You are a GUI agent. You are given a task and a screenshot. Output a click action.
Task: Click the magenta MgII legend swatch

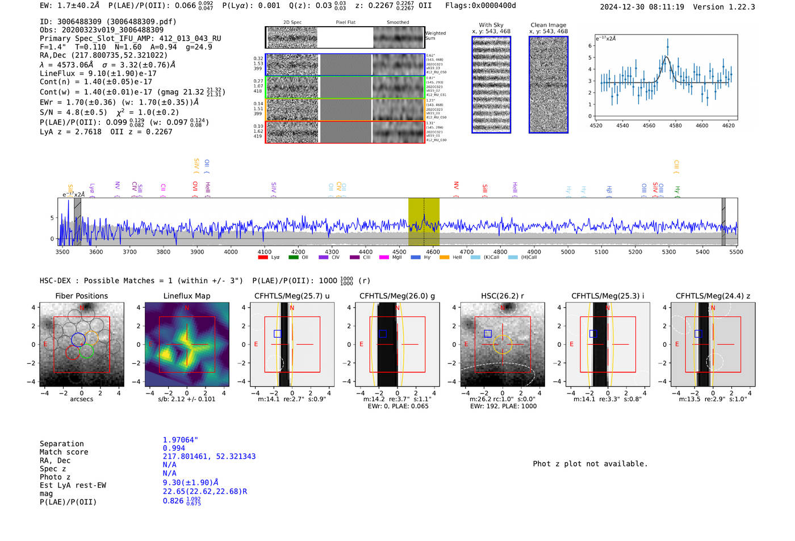[x=384, y=258]
